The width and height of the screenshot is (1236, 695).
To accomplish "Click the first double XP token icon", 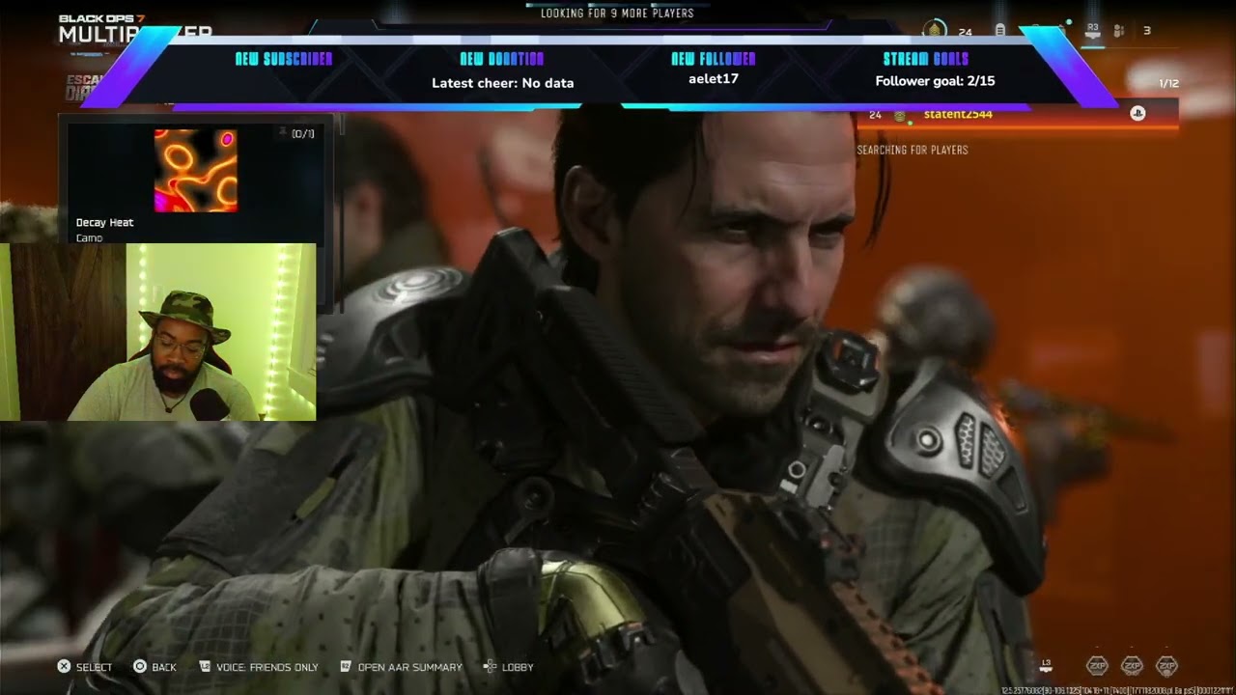I will coord(1097,665).
